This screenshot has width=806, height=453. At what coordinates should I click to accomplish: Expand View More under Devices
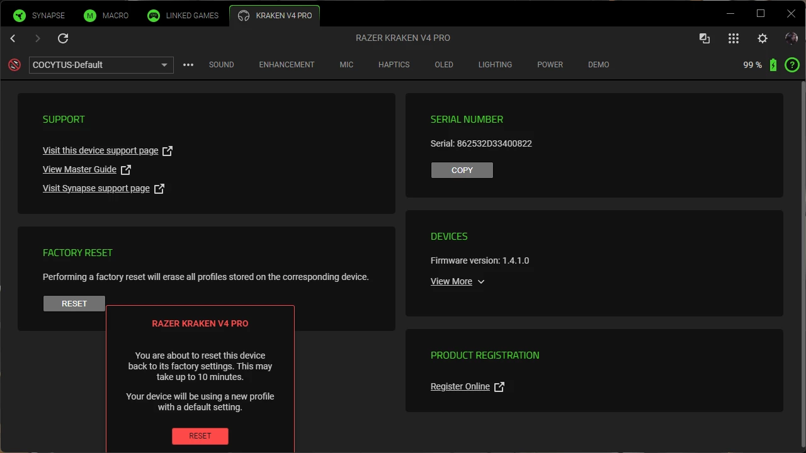coord(457,282)
